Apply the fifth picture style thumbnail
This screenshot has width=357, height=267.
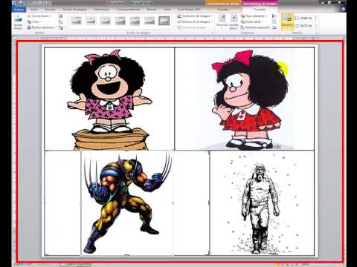coord(135,21)
